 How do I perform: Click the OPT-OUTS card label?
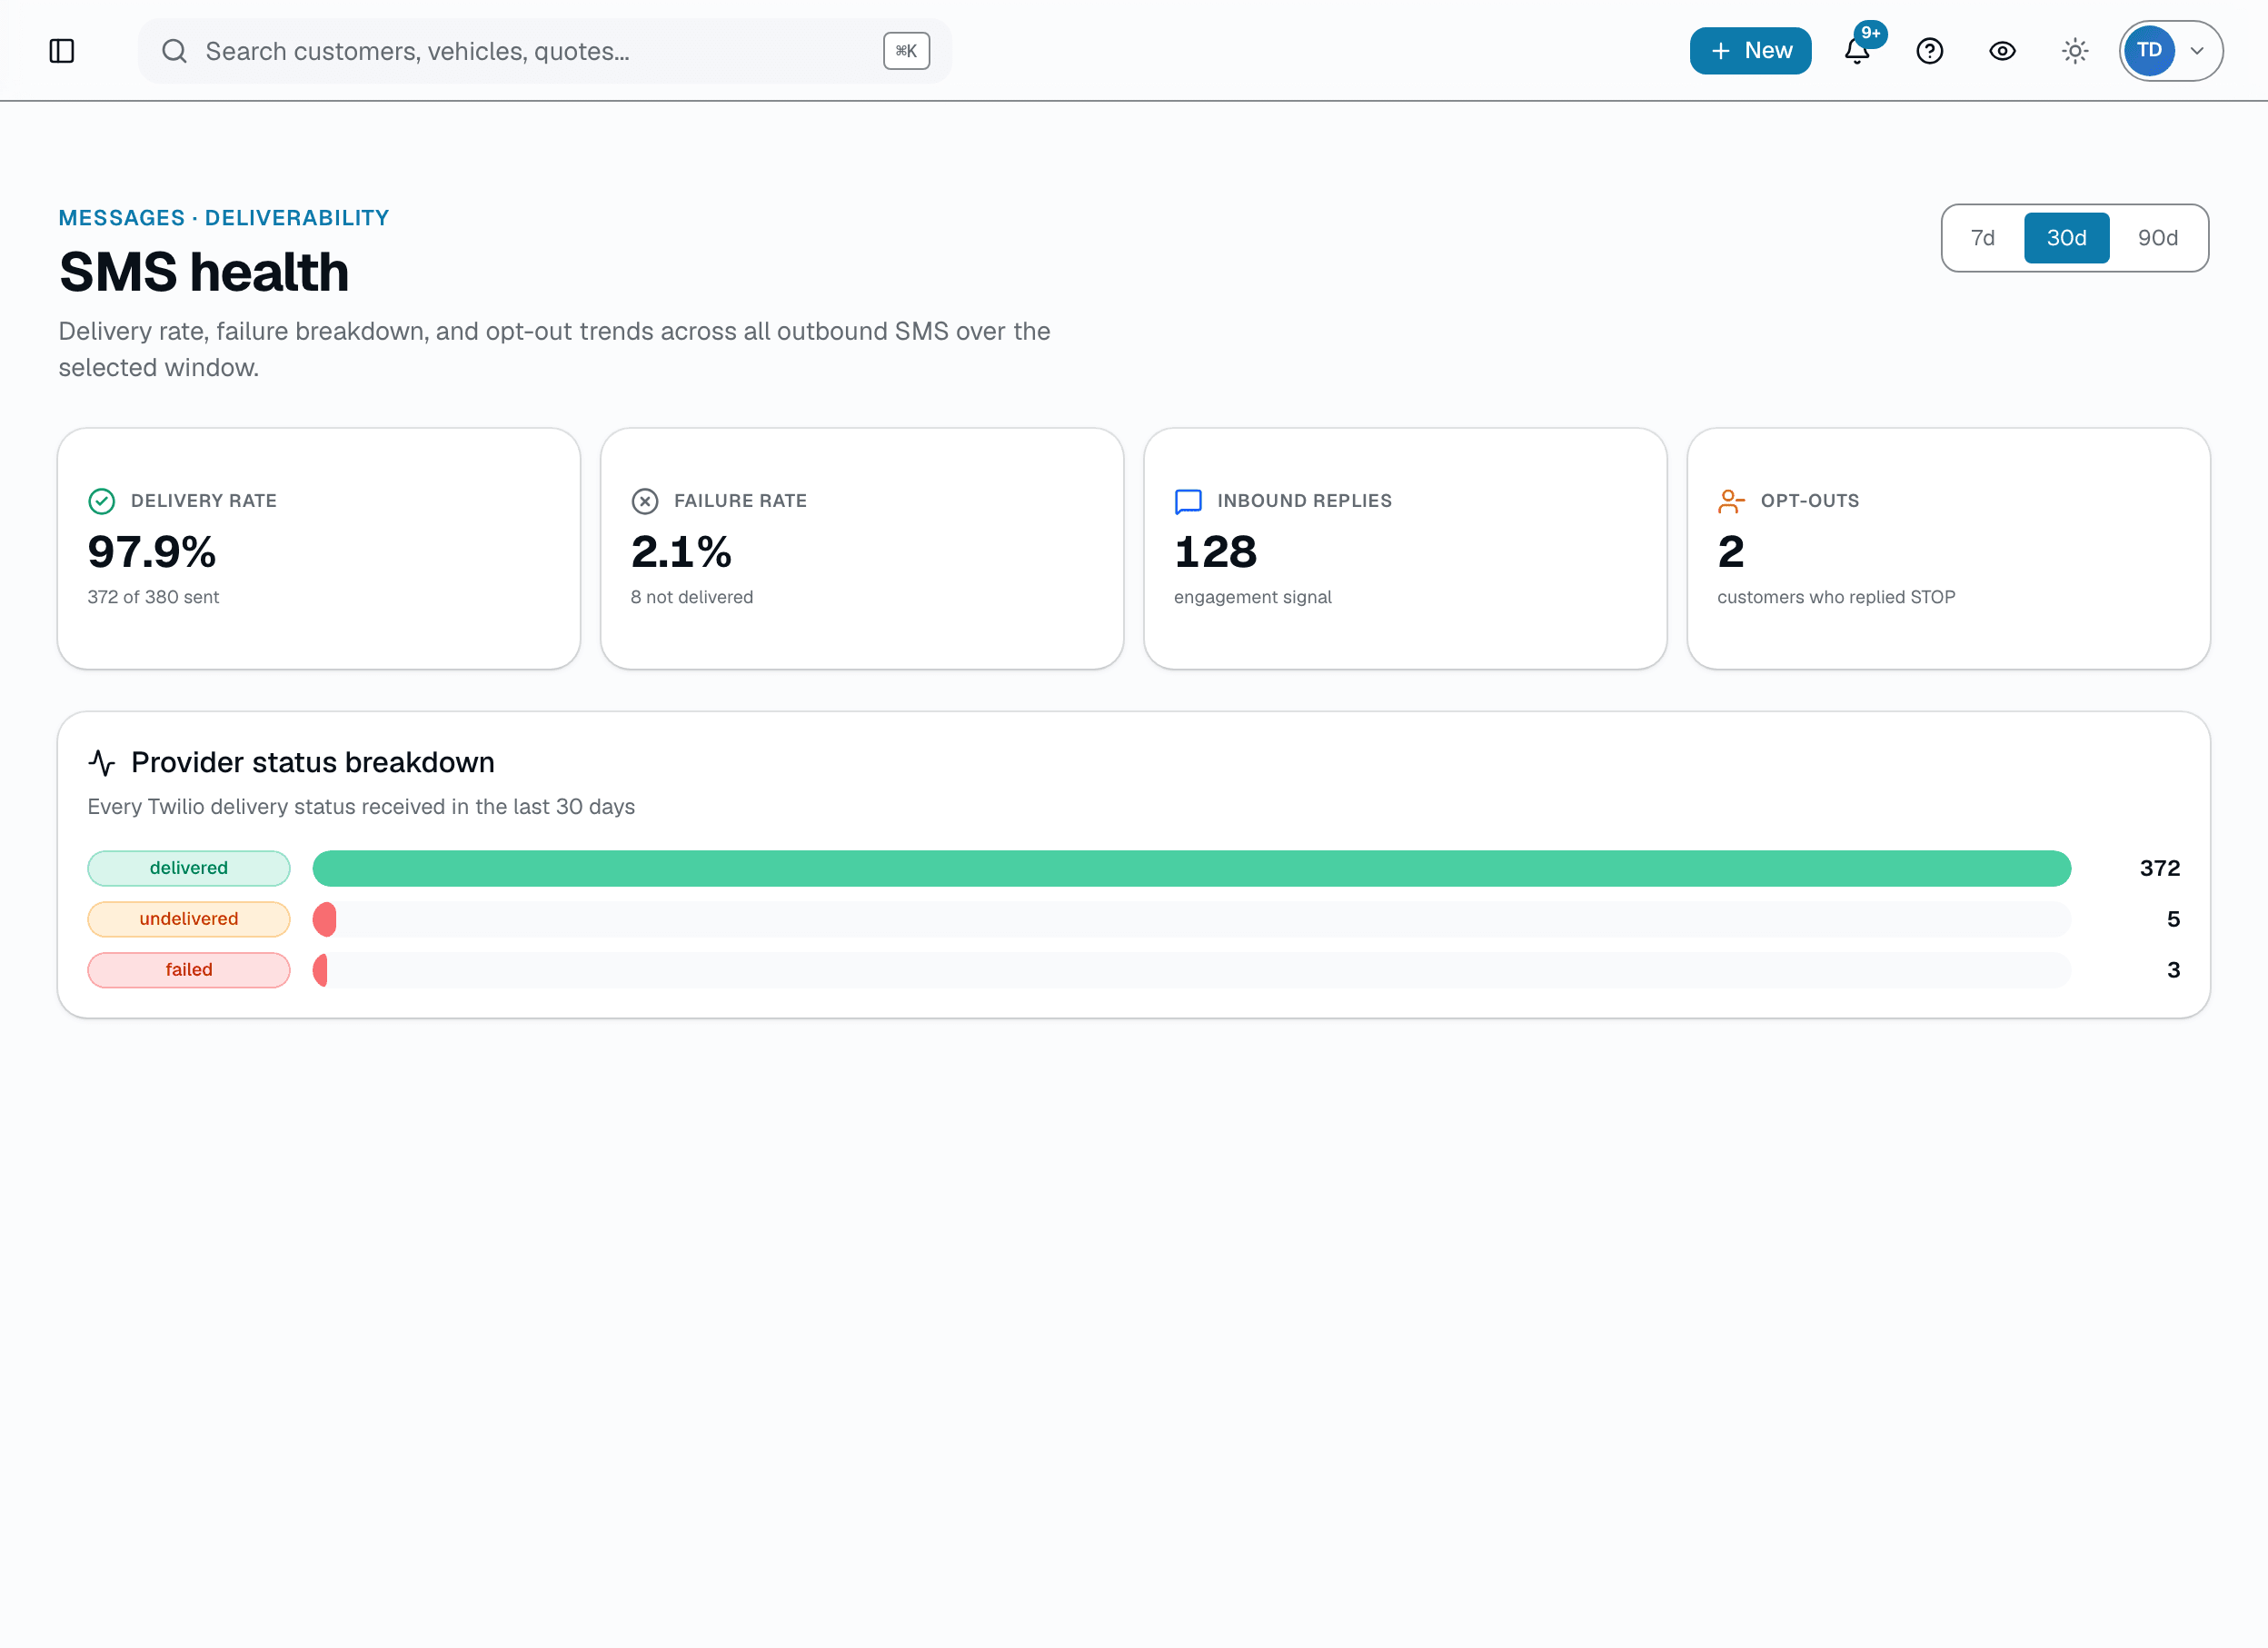pyautogui.click(x=1810, y=501)
